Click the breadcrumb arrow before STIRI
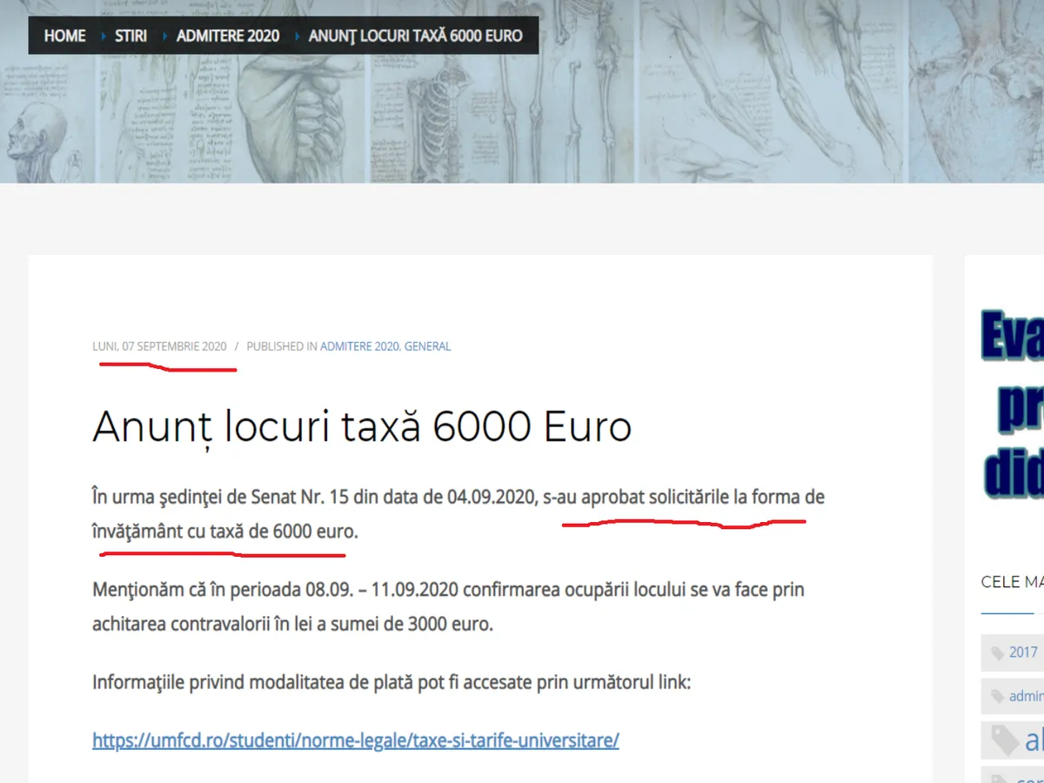This screenshot has width=1044, height=783. [101, 36]
